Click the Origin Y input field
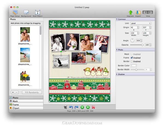The width and height of the screenshot is (164, 125). click(146, 27)
